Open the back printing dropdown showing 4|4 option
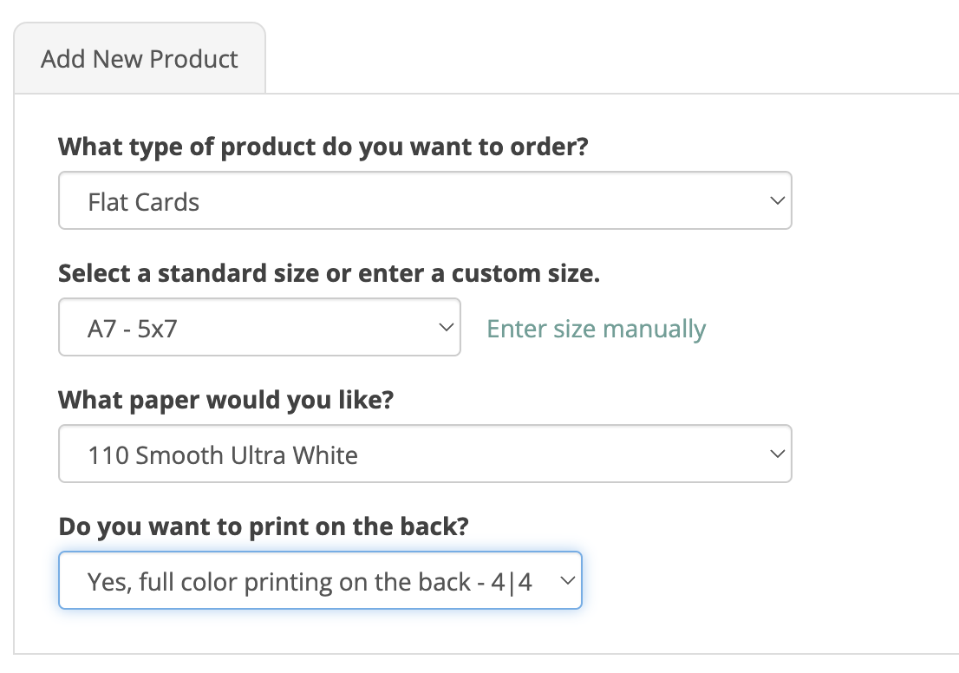The image size is (959, 673). point(319,580)
